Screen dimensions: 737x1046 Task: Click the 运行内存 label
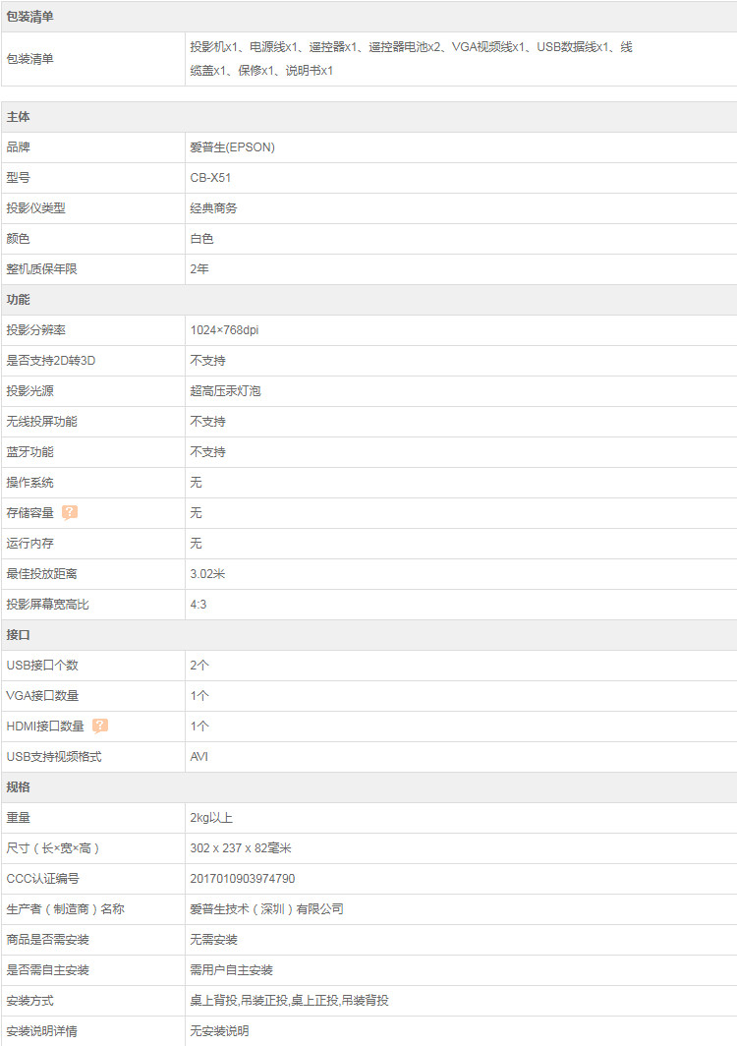coord(30,544)
